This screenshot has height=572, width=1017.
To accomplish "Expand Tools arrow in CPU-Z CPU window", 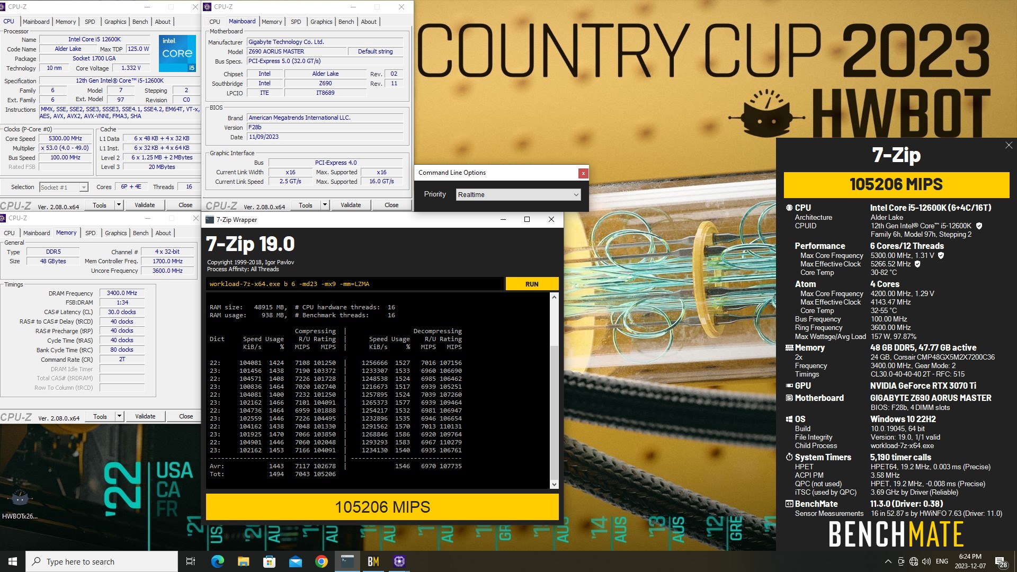I will coord(119,205).
